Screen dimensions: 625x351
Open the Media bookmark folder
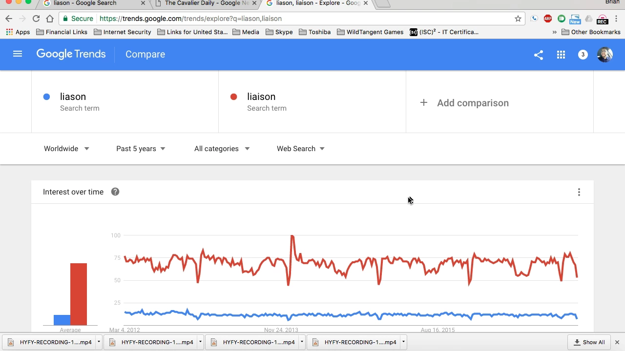(246, 32)
